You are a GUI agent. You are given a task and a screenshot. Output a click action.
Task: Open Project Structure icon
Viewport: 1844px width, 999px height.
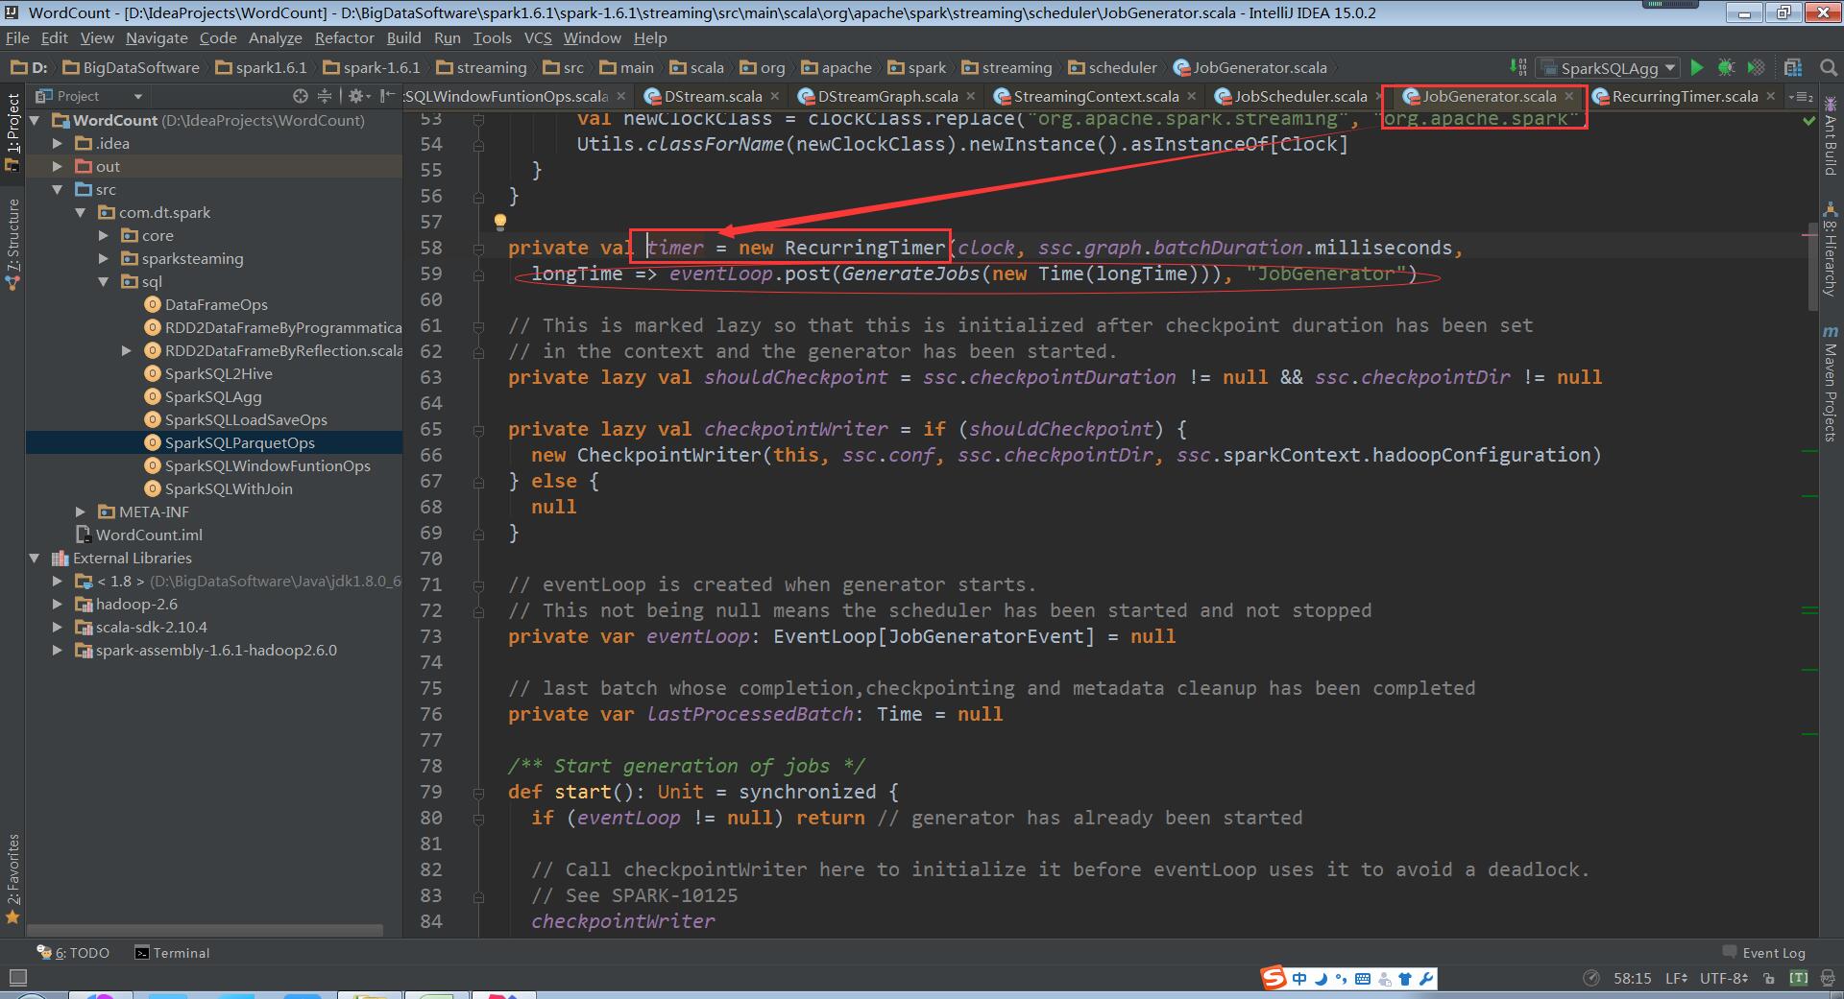[x=1793, y=68]
